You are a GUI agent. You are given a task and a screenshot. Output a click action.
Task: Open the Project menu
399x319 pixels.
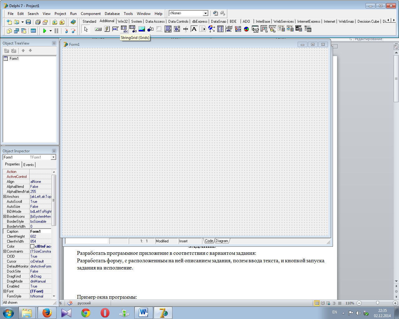coord(60,14)
